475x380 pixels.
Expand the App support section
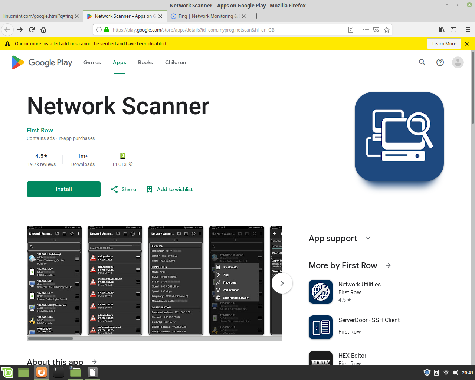pos(368,238)
